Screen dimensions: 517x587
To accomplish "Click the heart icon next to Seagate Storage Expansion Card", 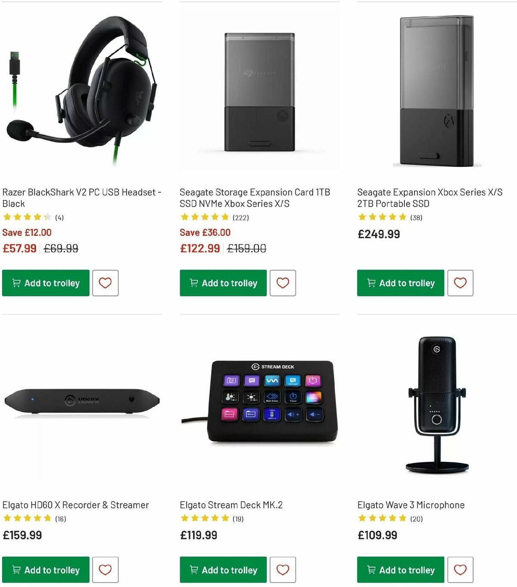I will tap(283, 283).
